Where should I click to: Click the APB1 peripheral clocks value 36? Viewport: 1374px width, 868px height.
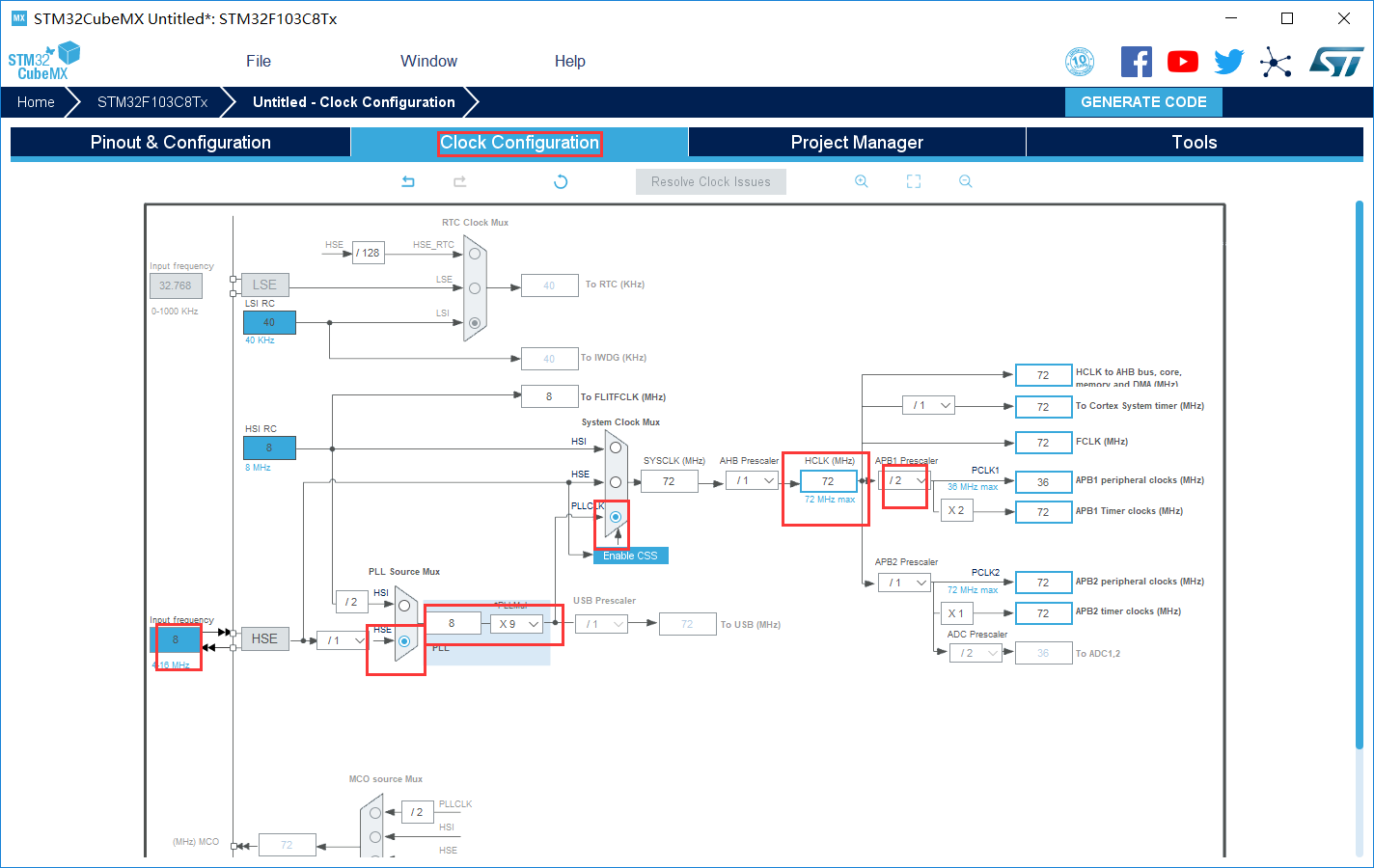1043,481
